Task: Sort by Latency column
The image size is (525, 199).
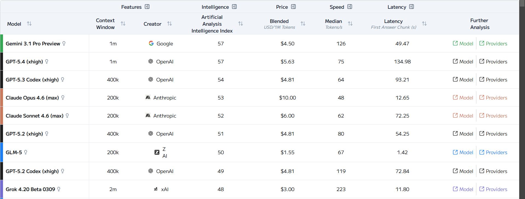Action: 424,24
